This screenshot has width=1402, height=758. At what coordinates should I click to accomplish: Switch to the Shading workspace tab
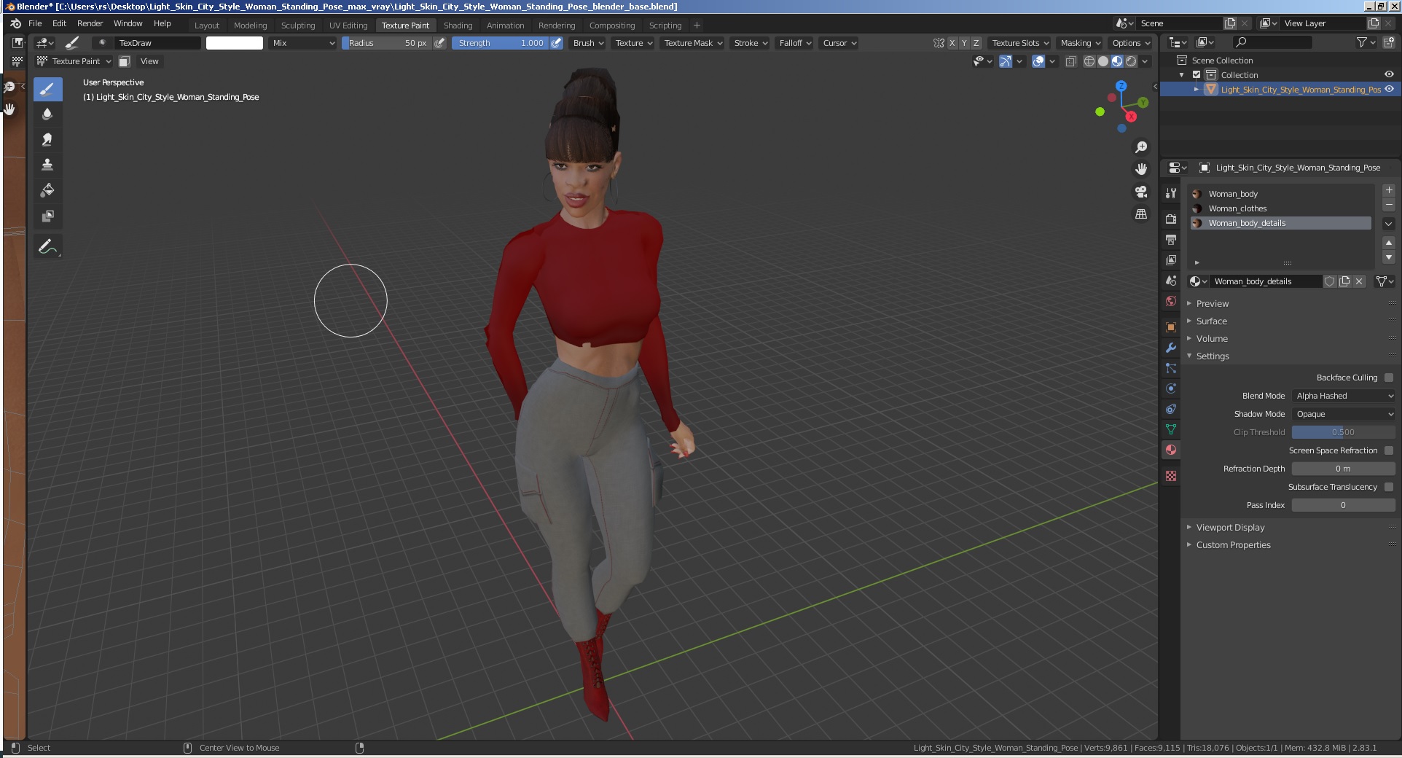tap(458, 26)
